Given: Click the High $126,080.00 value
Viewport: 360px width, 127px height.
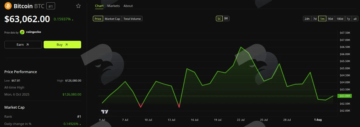Looking at the screenshot, I should click(73, 80).
